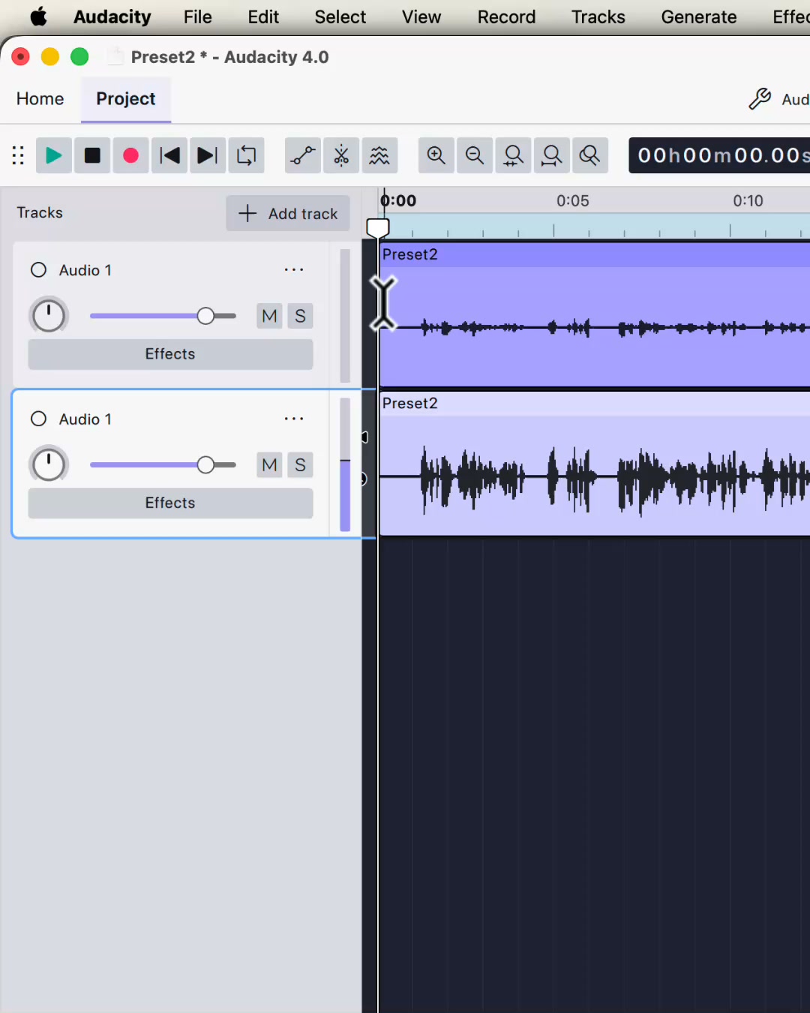This screenshot has width=810, height=1013.
Task: Click the waves spectral tool icon
Action: pos(379,155)
